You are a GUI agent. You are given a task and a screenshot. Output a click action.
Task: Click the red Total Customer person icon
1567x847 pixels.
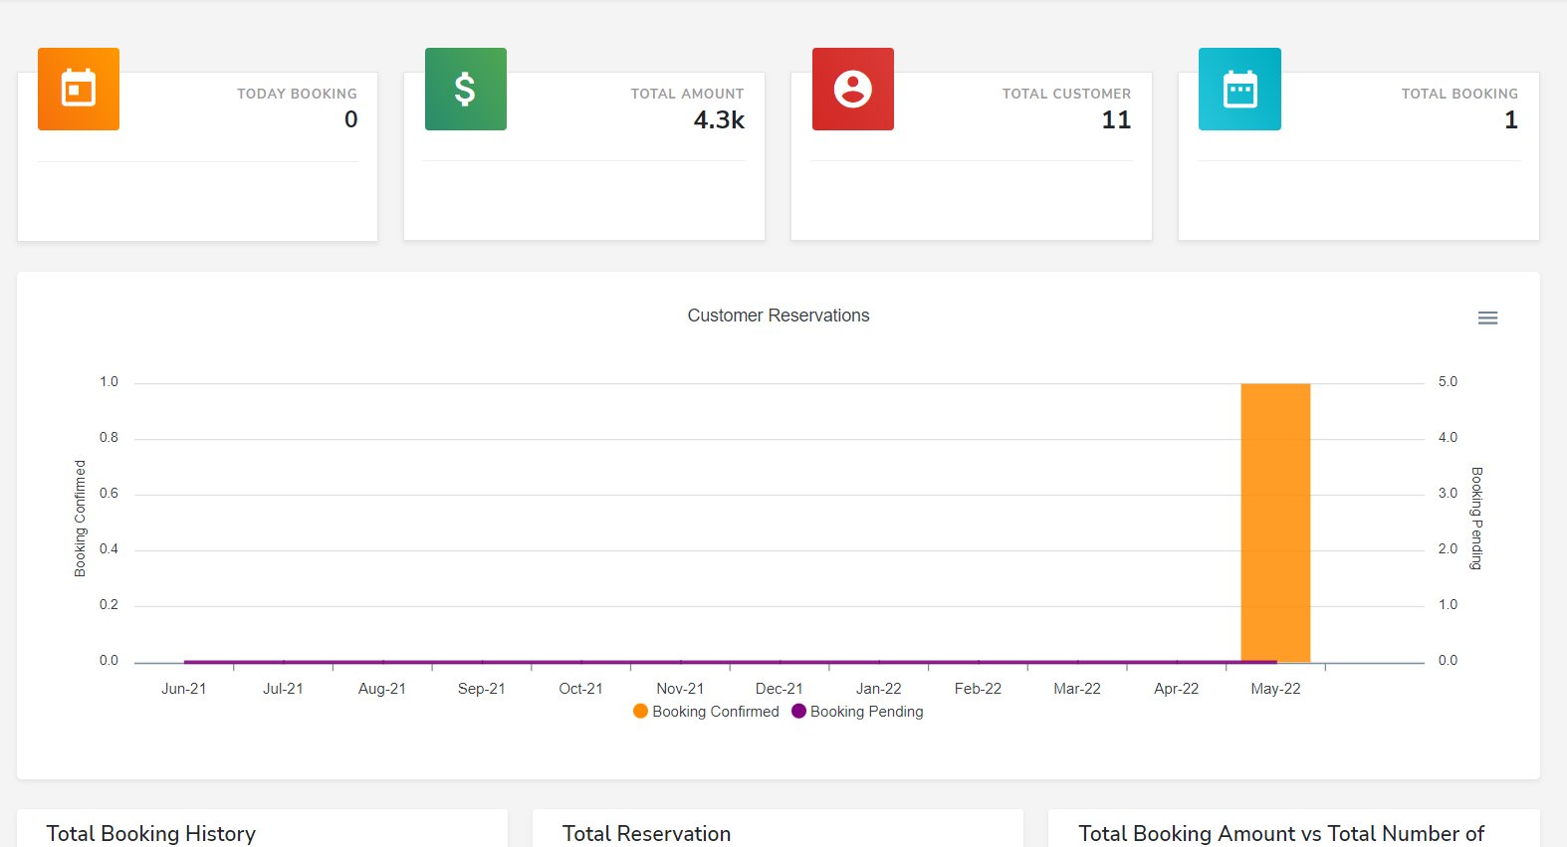click(852, 89)
